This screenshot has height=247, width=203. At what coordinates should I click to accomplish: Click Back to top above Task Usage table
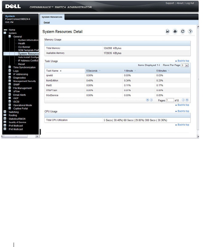click(182, 61)
